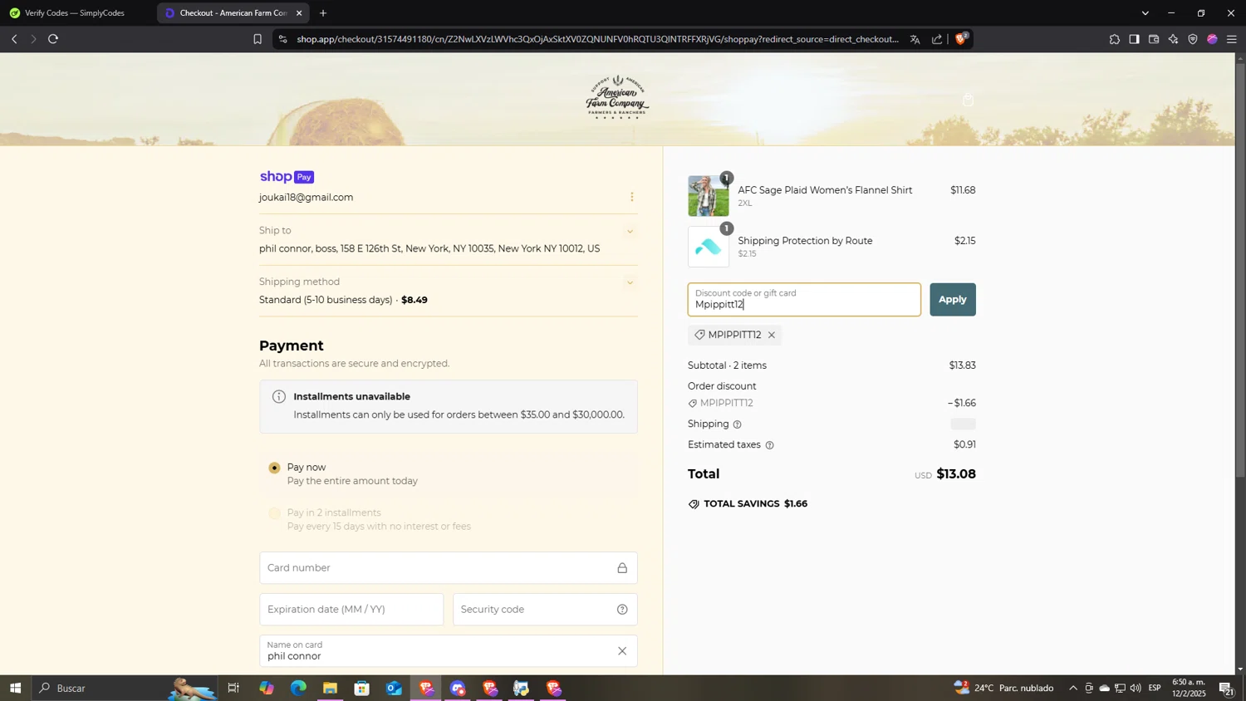Click Shipping Protection by Route thumbnail
1246x701 pixels.
709,247
